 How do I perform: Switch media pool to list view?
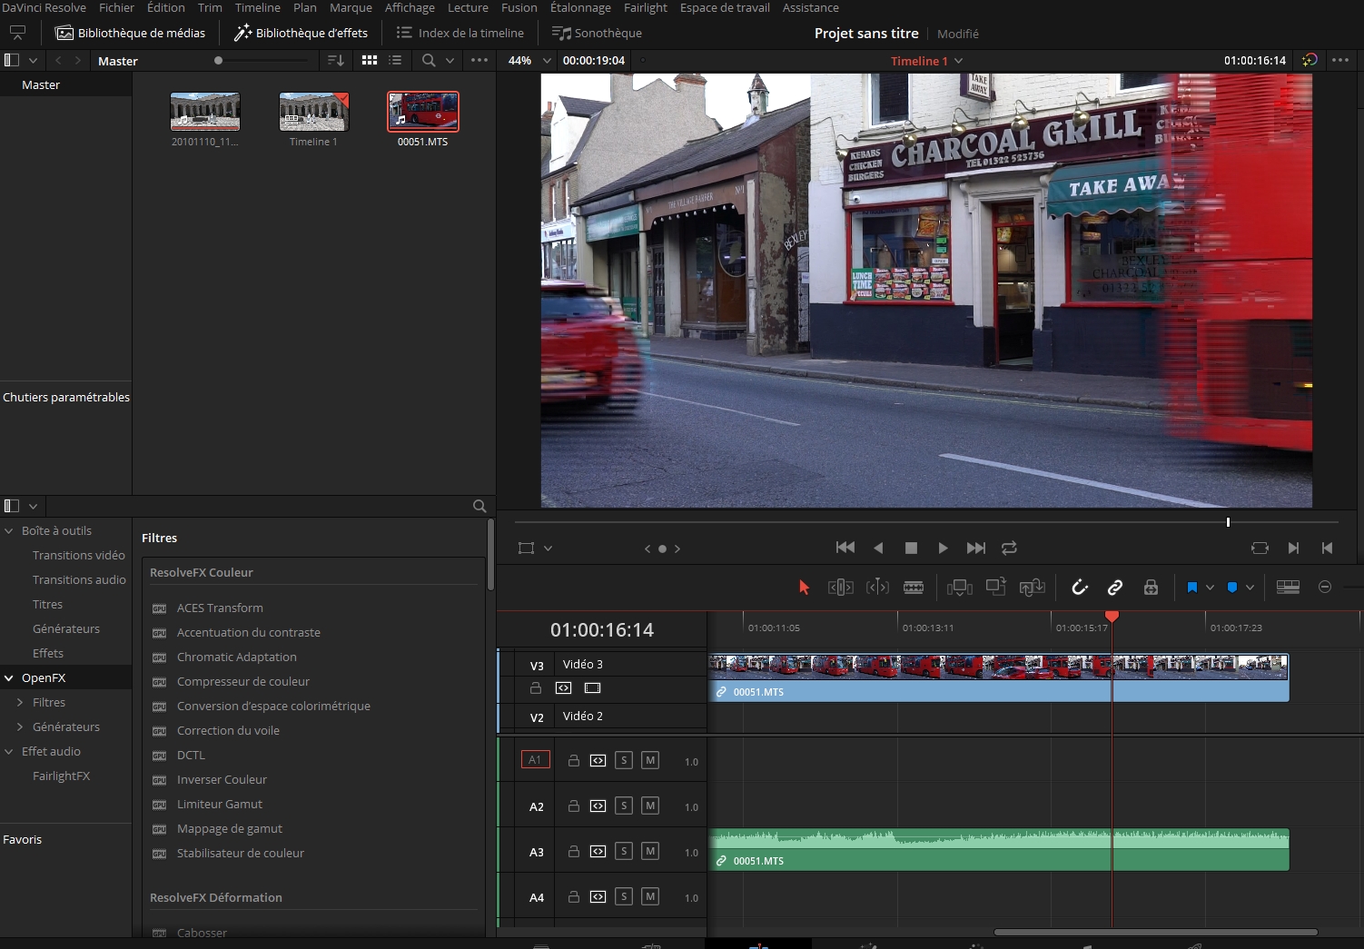click(x=395, y=61)
